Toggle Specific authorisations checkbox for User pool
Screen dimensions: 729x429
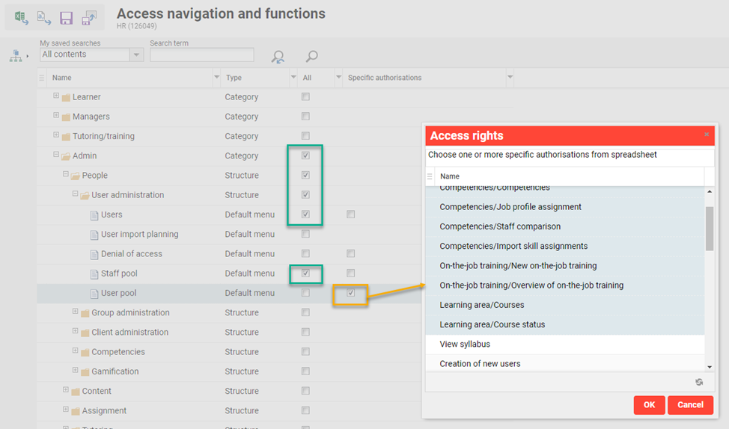[351, 293]
